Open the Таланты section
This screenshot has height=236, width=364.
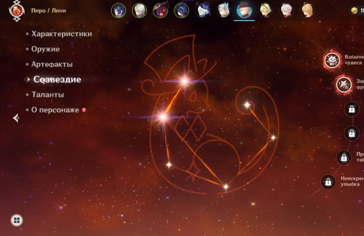point(48,95)
